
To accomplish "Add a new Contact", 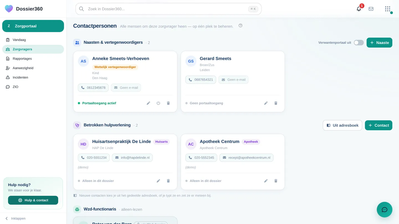I will [x=378, y=125].
